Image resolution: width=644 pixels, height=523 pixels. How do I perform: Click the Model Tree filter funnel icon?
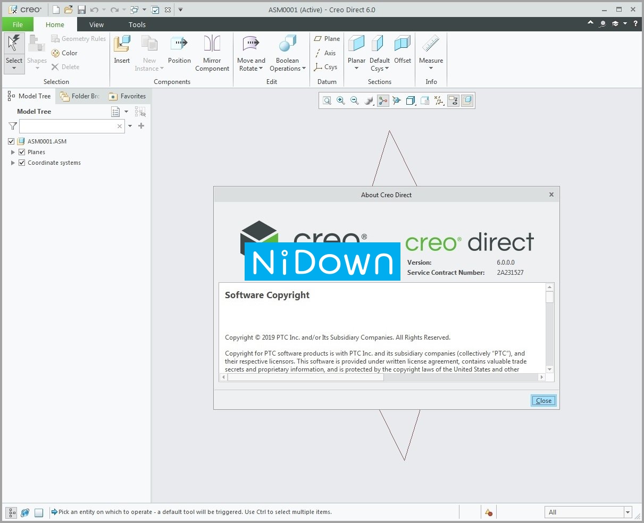[x=12, y=126]
